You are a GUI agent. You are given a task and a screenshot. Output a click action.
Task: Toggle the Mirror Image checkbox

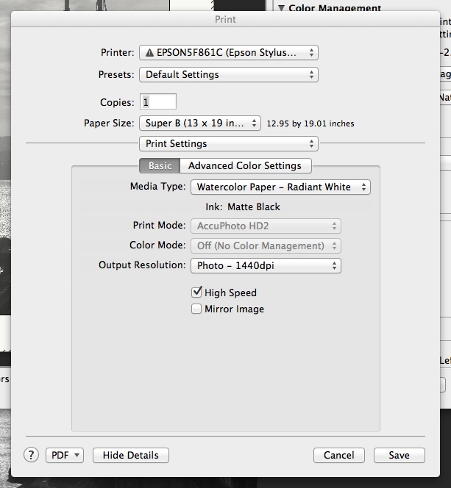(196, 309)
